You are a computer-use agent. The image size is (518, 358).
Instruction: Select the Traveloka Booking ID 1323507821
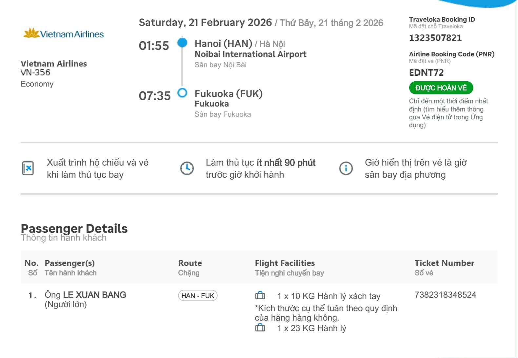435,38
